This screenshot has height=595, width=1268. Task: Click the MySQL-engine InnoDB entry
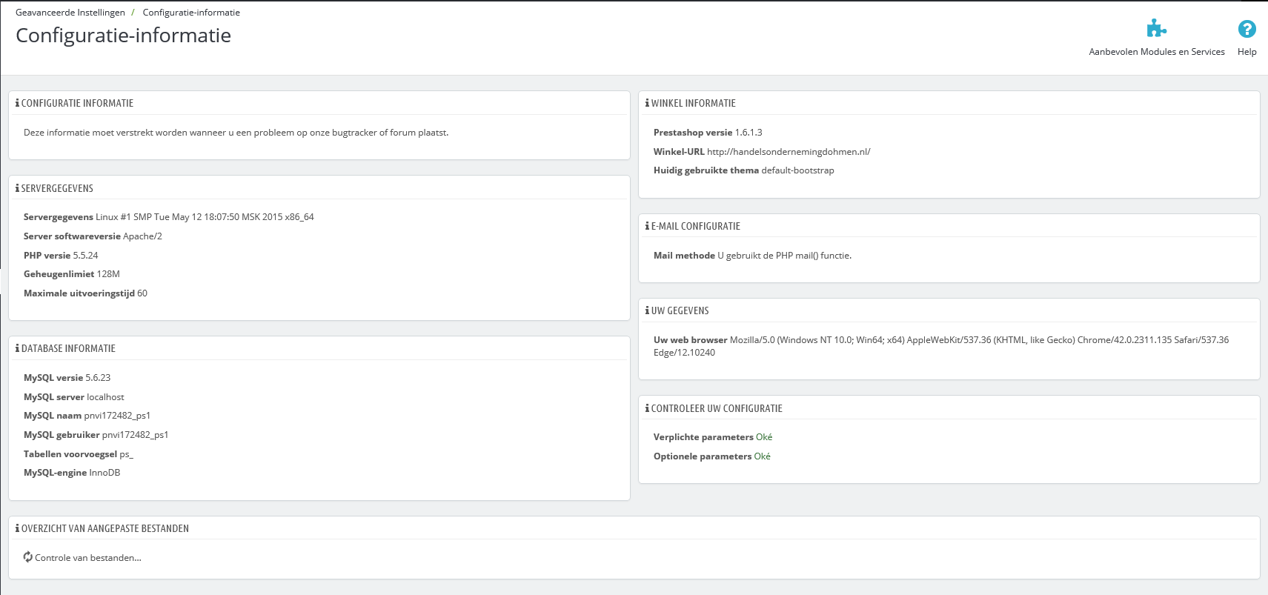[72, 473]
